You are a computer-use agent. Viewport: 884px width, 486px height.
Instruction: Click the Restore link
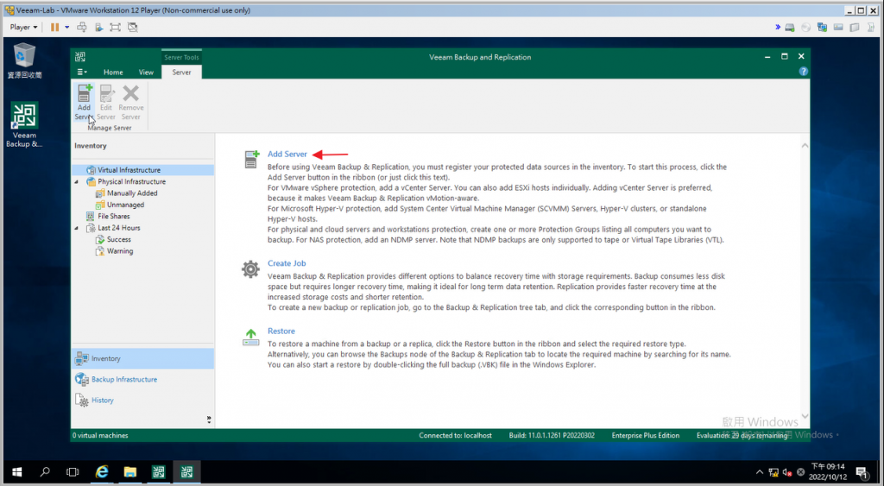(281, 331)
